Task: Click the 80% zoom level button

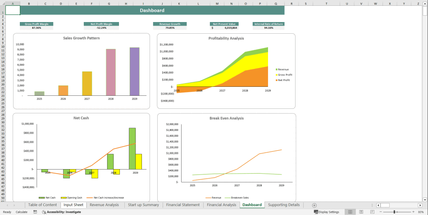Action: tap(421, 212)
